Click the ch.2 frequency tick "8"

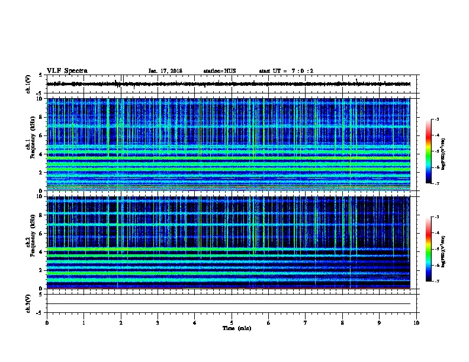(x=41, y=215)
